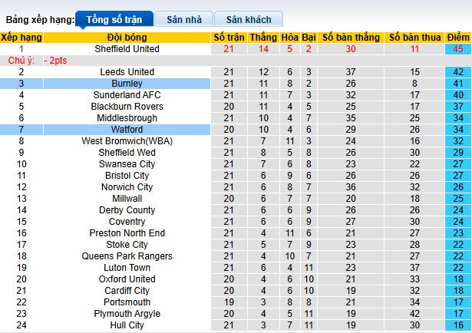
Task: Open Blackburn Rovers team page
Action: click(x=127, y=107)
